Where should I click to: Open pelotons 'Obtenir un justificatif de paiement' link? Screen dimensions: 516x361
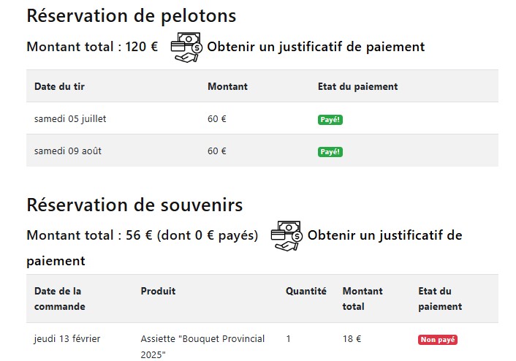tap(315, 47)
